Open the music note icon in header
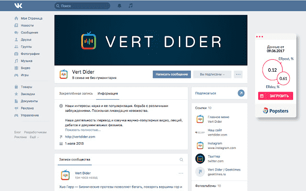The width and height of the screenshot is (306, 191). (x=131, y=6)
